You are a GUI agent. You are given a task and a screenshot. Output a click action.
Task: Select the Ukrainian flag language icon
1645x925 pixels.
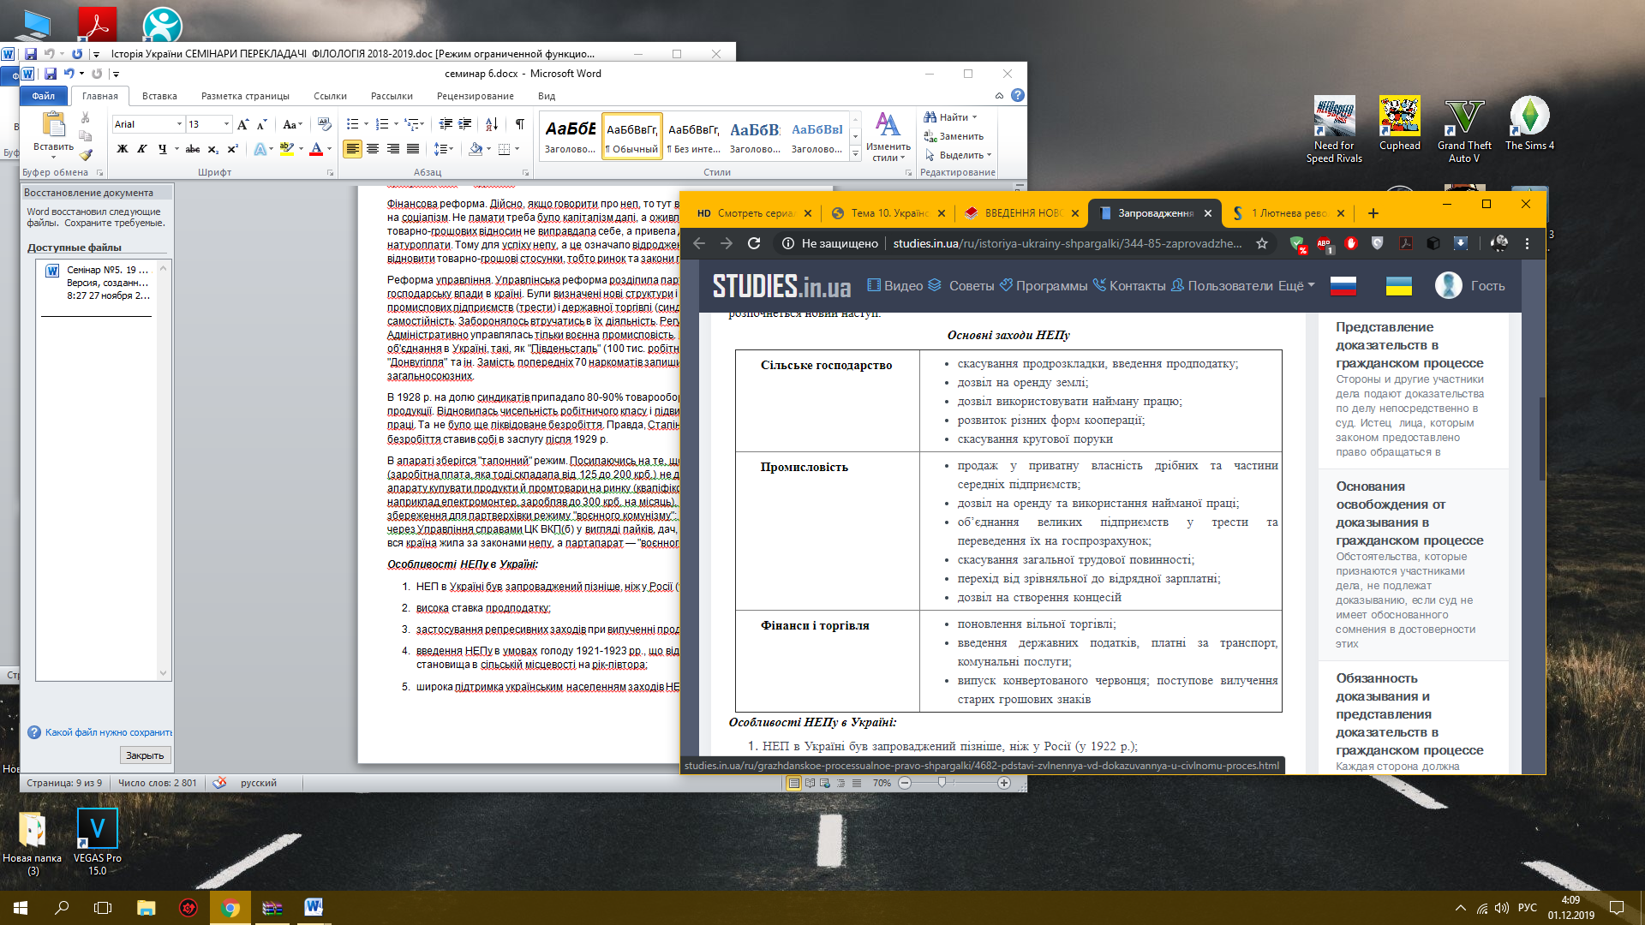click(1398, 286)
